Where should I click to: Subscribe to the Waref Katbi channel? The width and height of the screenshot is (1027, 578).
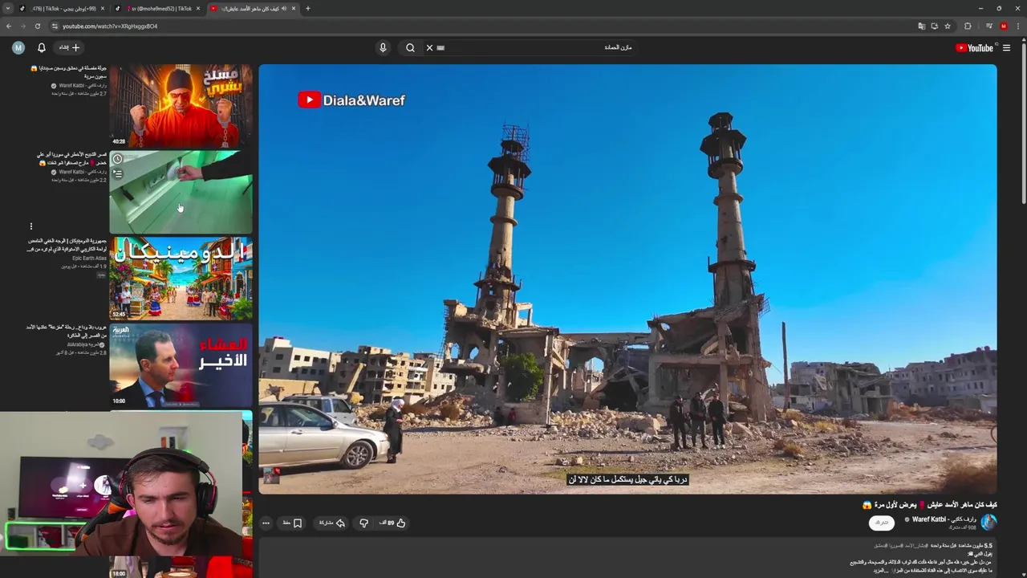[x=882, y=523]
